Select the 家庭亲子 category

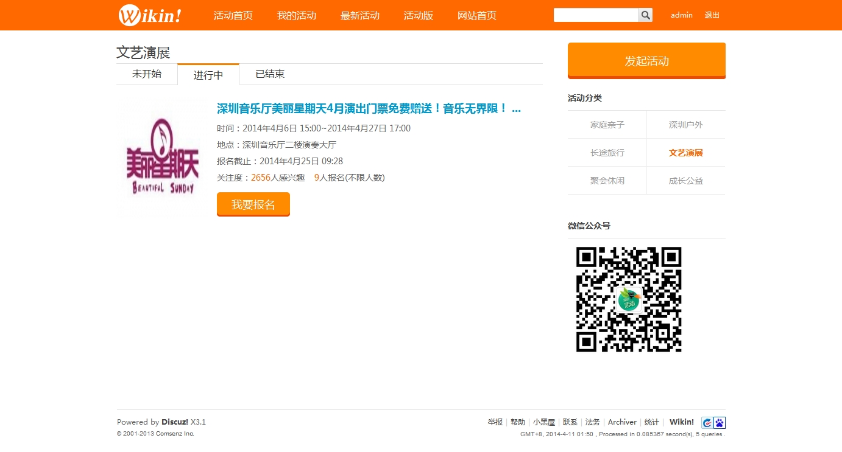[x=607, y=124]
